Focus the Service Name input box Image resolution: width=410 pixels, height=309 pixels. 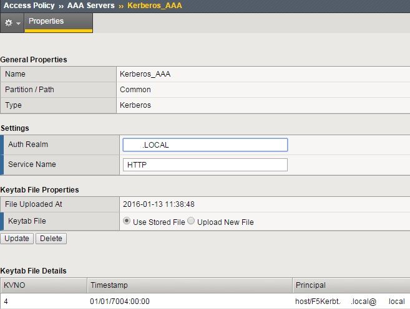point(205,164)
